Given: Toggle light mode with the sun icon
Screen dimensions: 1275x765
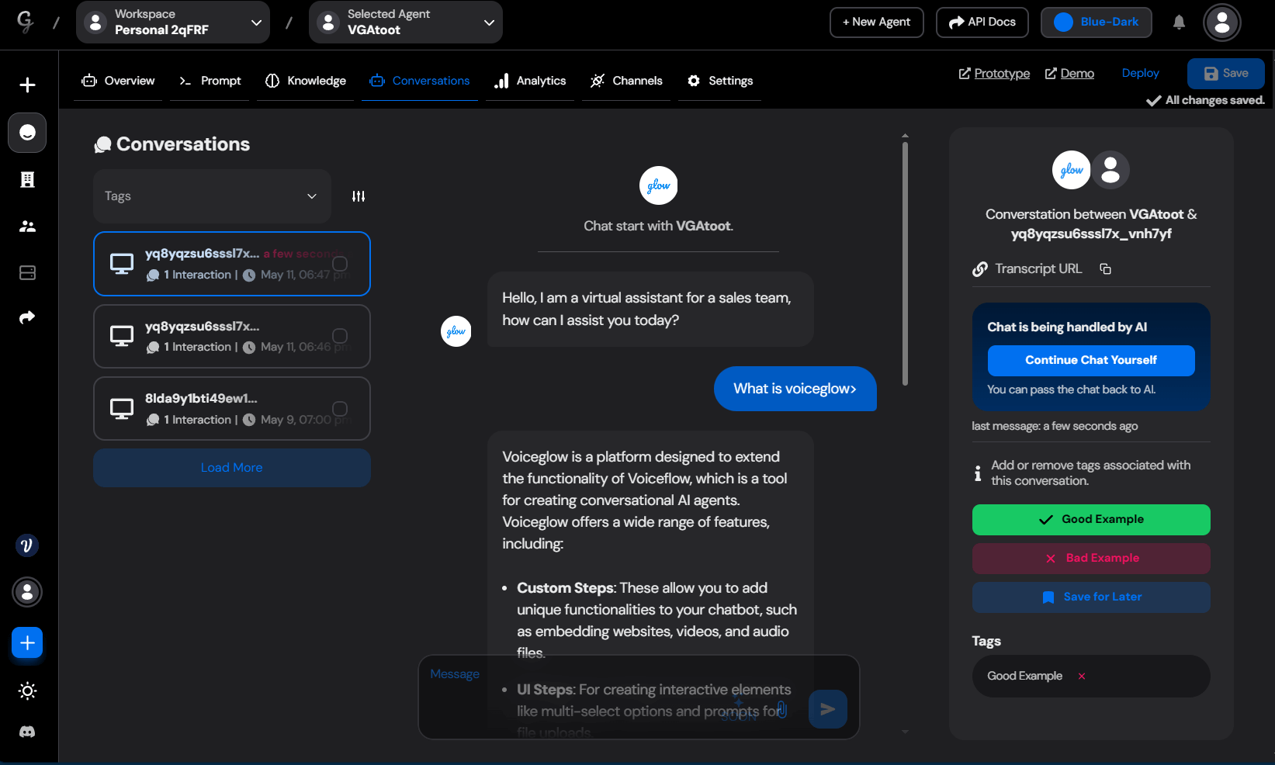Looking at the screenshot, I should [27, 691].
